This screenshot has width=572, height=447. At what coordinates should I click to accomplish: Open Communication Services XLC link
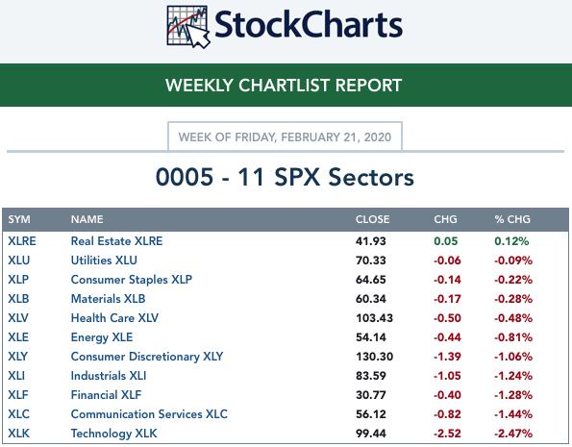coord(149,414)
